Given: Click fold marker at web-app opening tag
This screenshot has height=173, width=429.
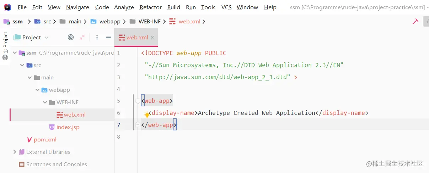Looking at the screenshot, I should 138,101.
